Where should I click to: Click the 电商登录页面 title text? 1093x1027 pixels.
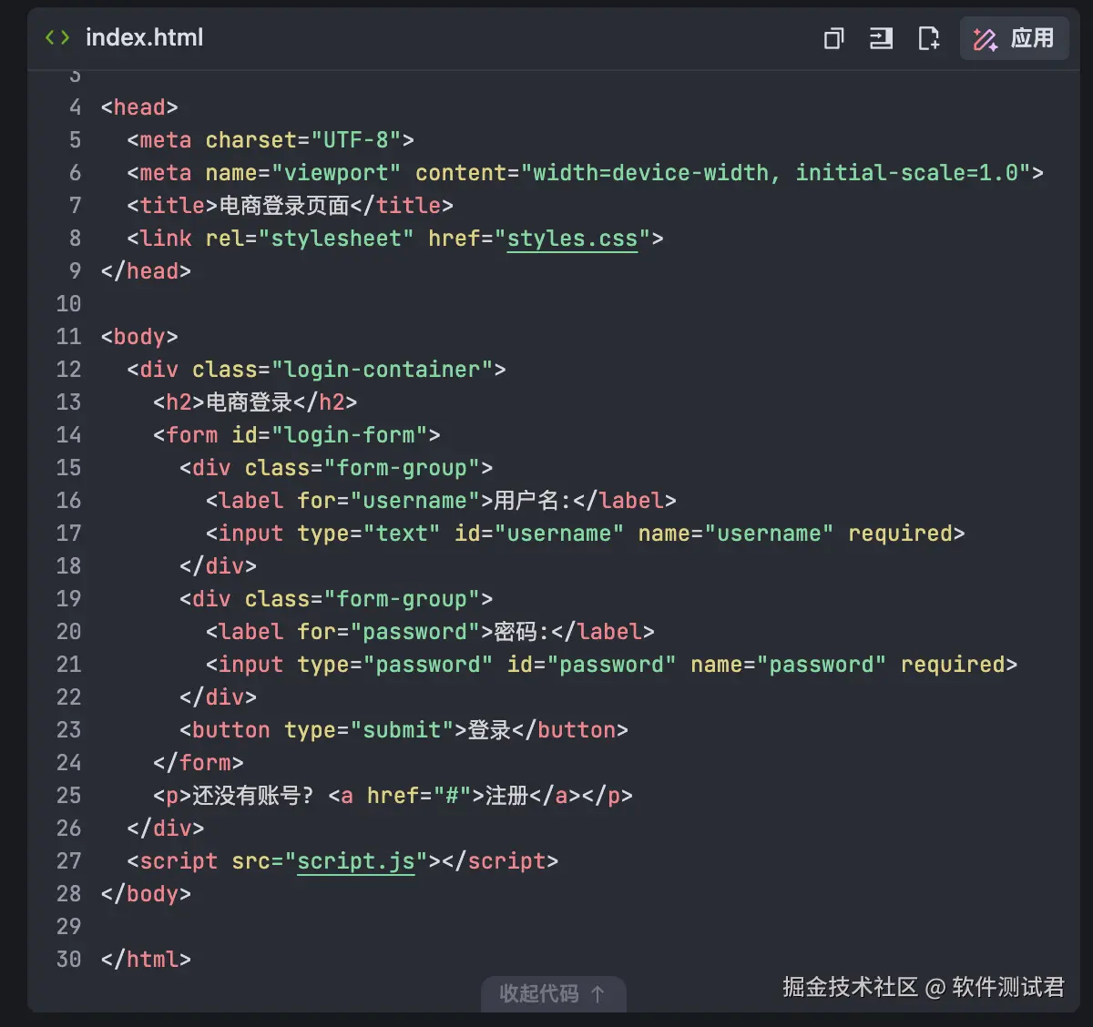(284, 206)
